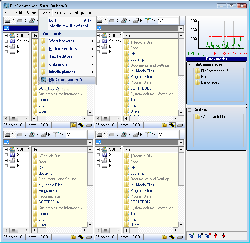250x243 pixels.
Task: Select drive D in bottom-left panel toolbar
Action: tap(22, 135)
